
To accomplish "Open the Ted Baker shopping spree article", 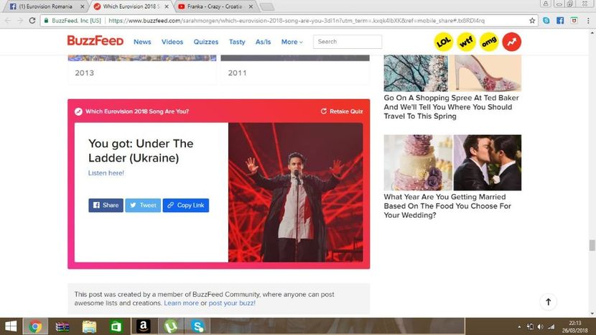I will pos(451,107).
